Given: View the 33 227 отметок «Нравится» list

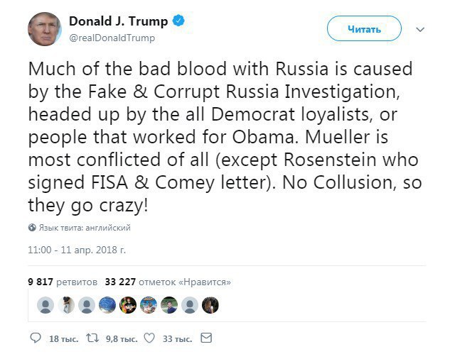Looking at the screenshot, I should click(x=167, y=282).
